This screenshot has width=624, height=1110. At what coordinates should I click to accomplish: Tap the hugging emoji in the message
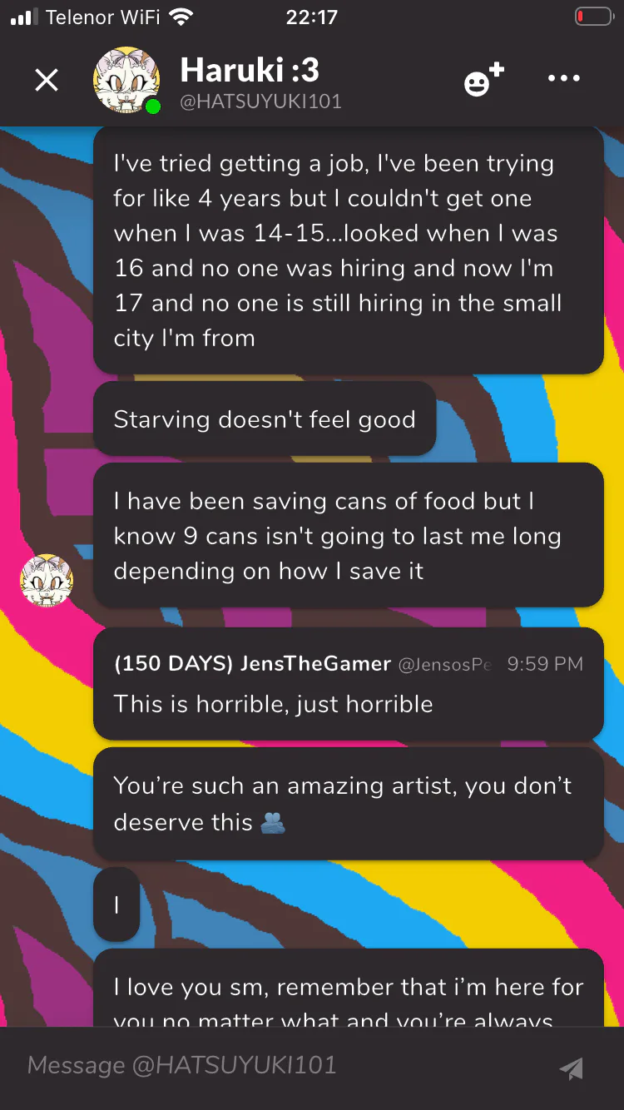pos(273,823)
